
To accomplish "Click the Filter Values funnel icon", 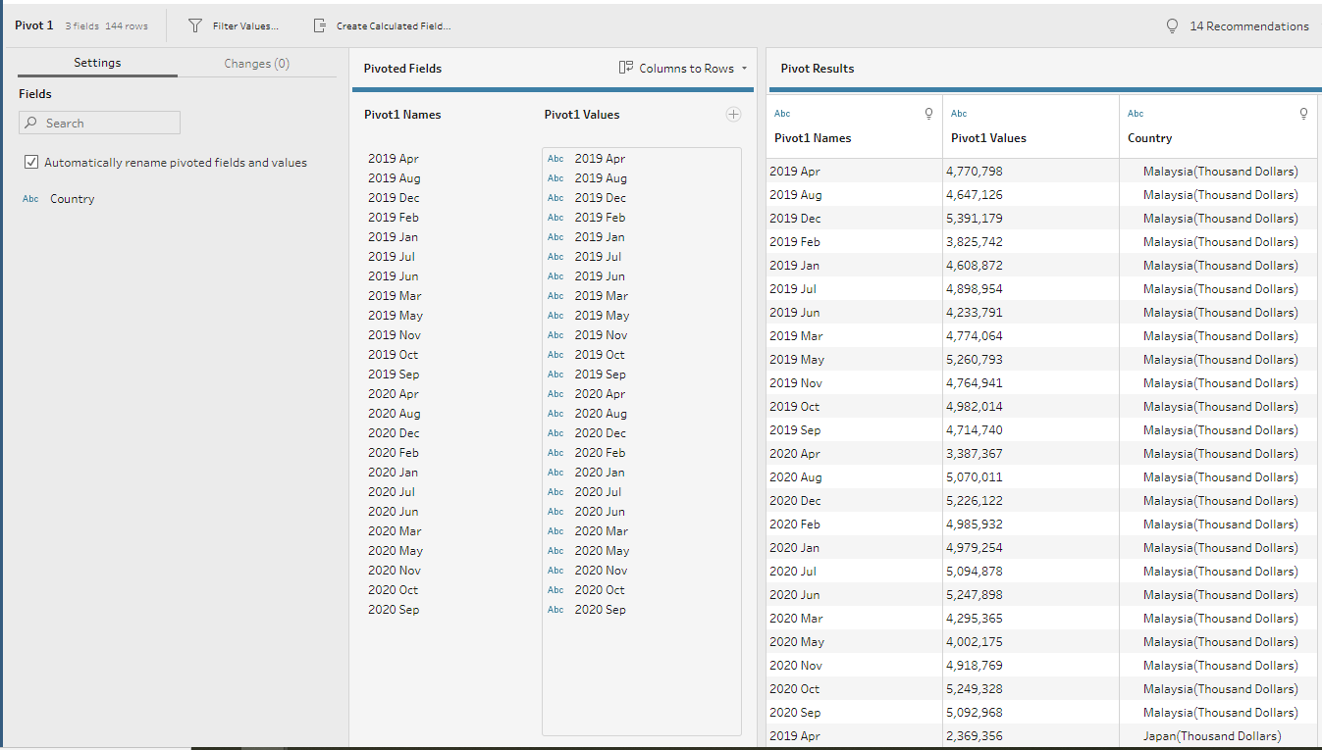I will (195, 25).
